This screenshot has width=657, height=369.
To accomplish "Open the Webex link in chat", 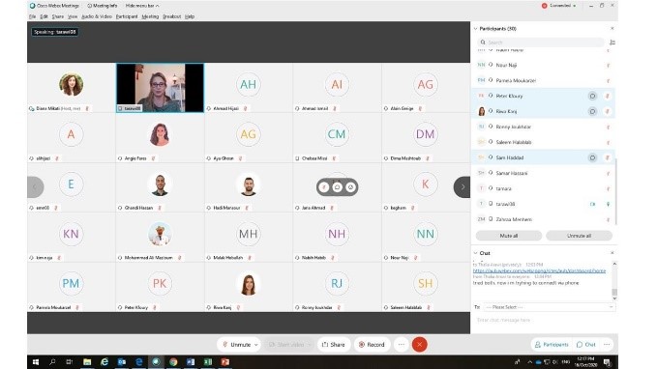I will tap(539, 270).
